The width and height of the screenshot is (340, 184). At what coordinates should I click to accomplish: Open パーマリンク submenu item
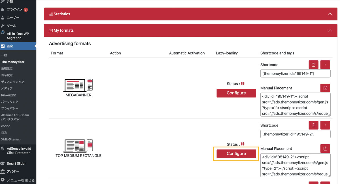click(10, 102)
